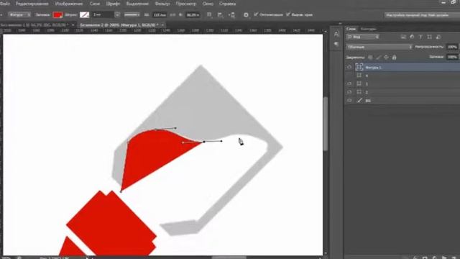460x259 pixels.
Task: Toggle the Оптимизация checkbox
Action: (256, 14)
